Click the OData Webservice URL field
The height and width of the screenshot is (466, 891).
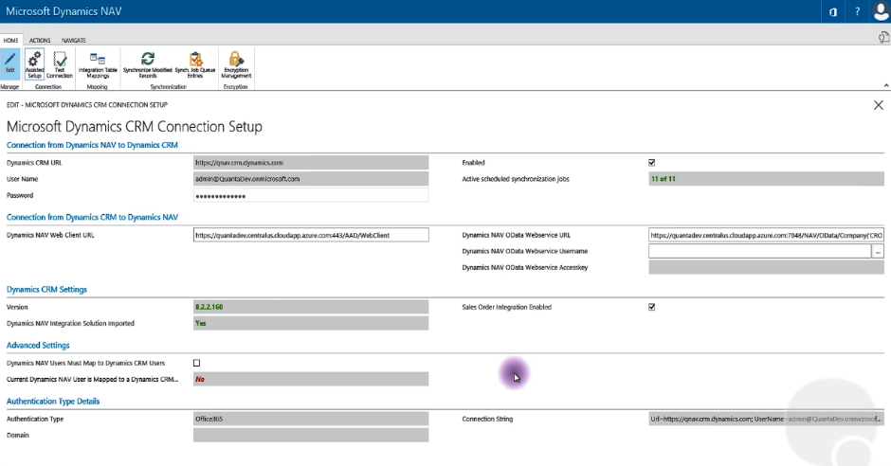pos(766,235)
